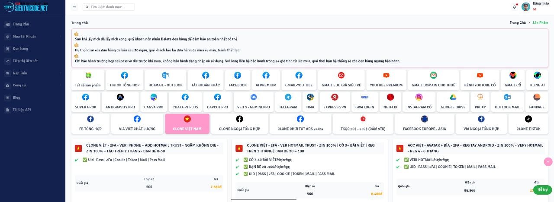Open notifications via the bell icon
Screen dimensions: 554x202
tap(515, 7)
